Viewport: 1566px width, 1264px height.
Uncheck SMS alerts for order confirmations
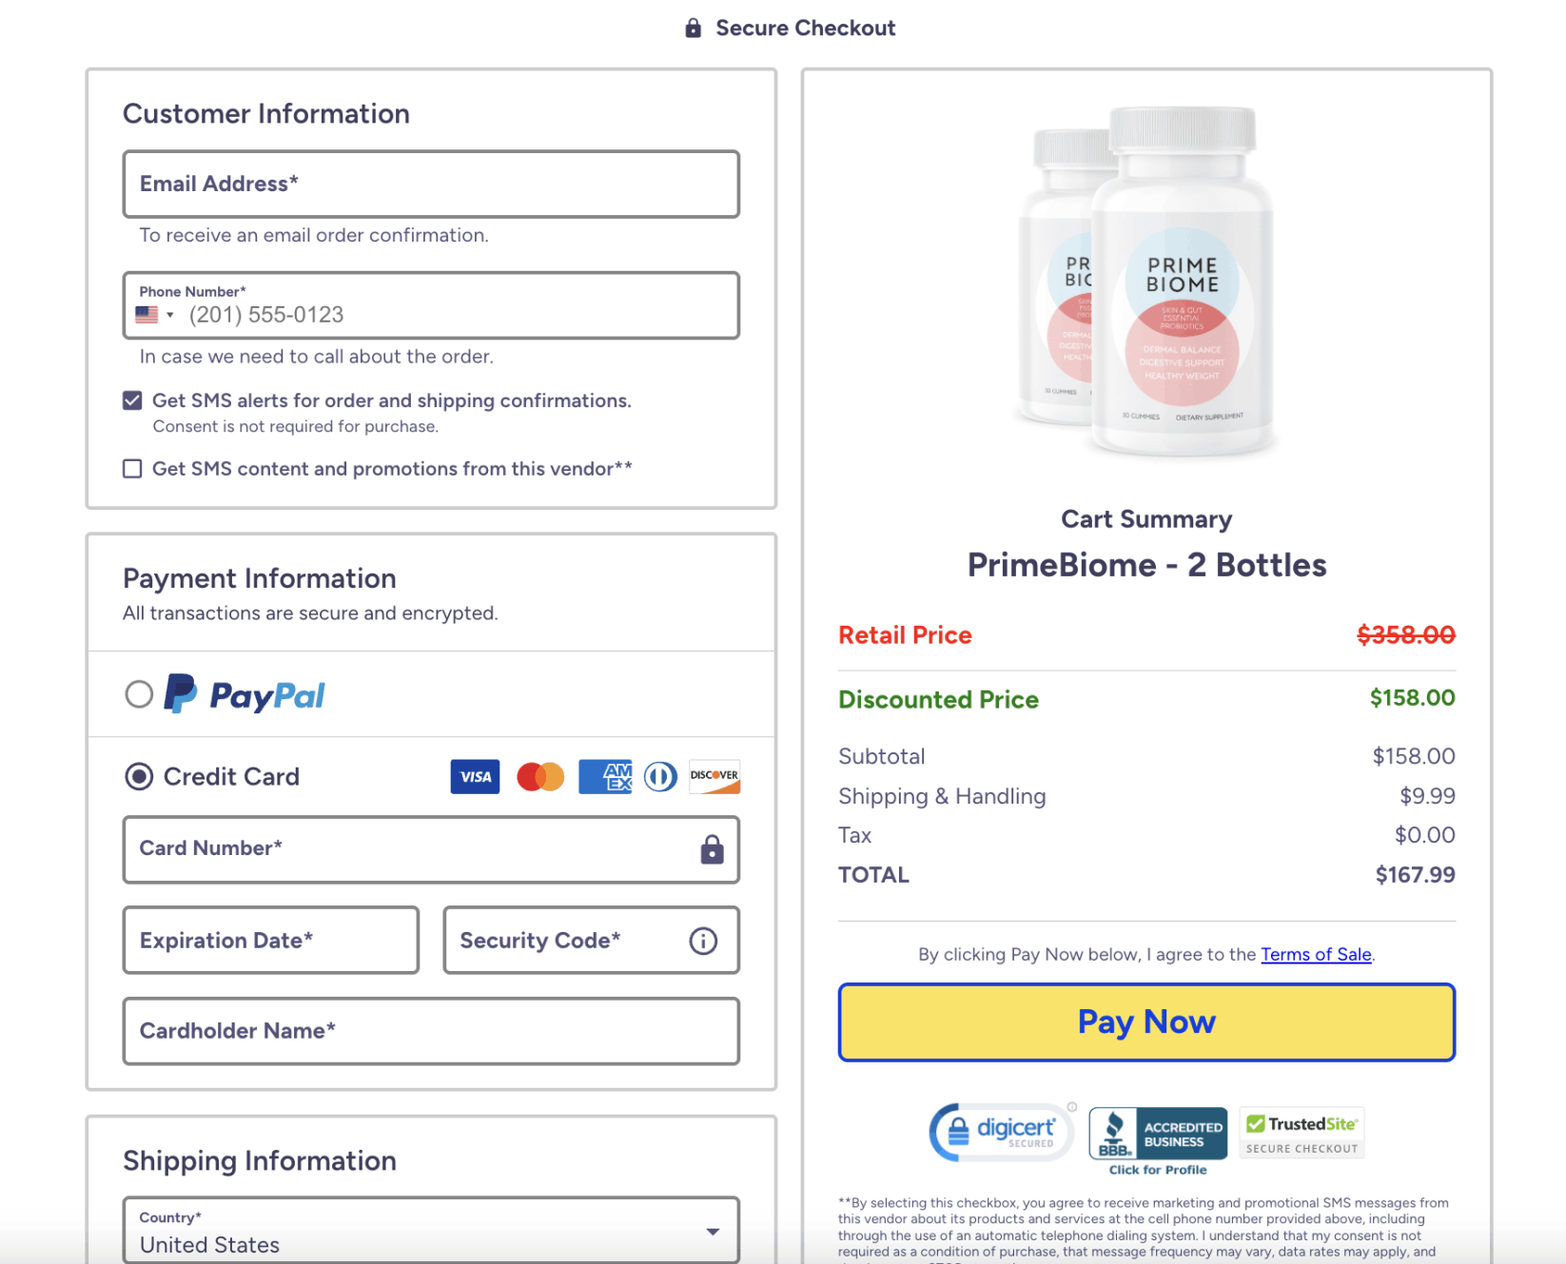pyautogui.click(x=132, y=399)
